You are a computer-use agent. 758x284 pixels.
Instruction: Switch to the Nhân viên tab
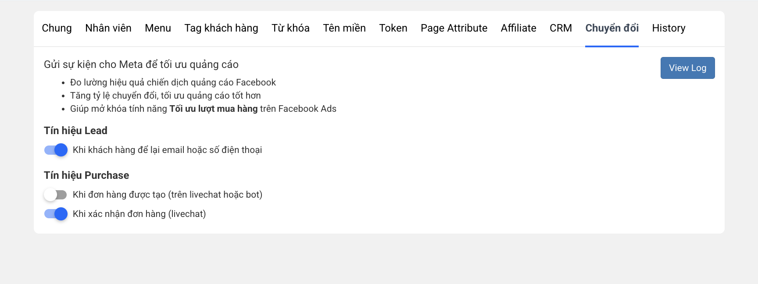108,28
